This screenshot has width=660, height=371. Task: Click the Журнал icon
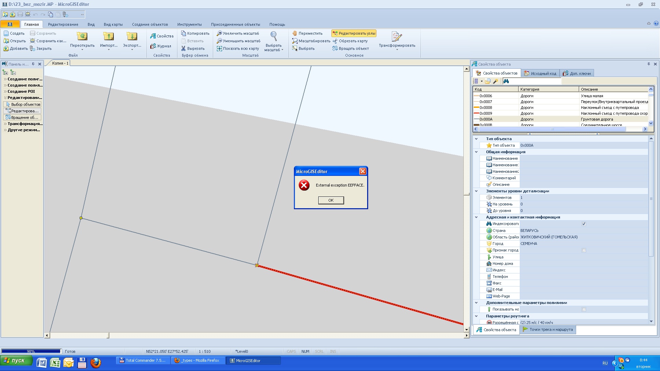tap(153, 46)
